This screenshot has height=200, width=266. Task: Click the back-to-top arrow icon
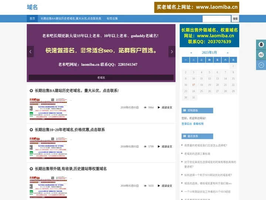(x=261, y=65)
